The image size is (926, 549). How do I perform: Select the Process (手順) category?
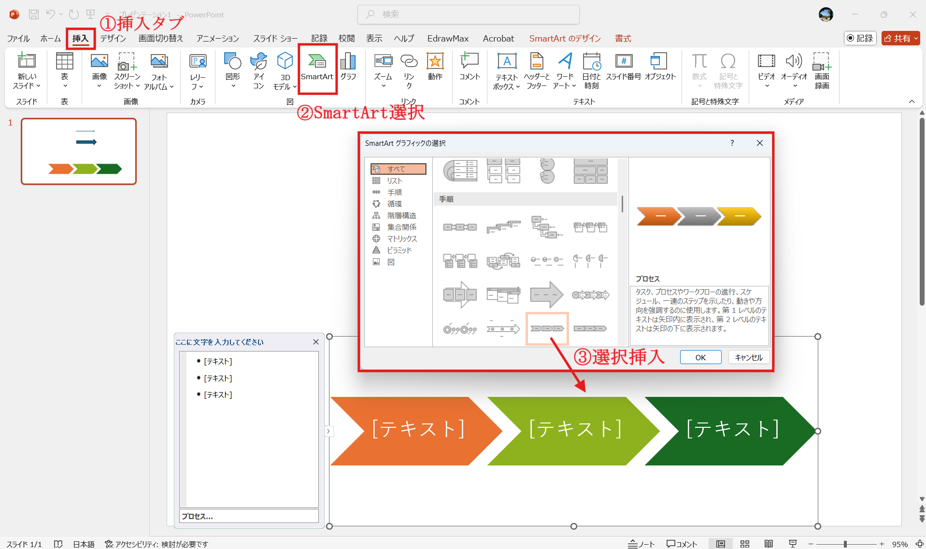coord(394,192)
